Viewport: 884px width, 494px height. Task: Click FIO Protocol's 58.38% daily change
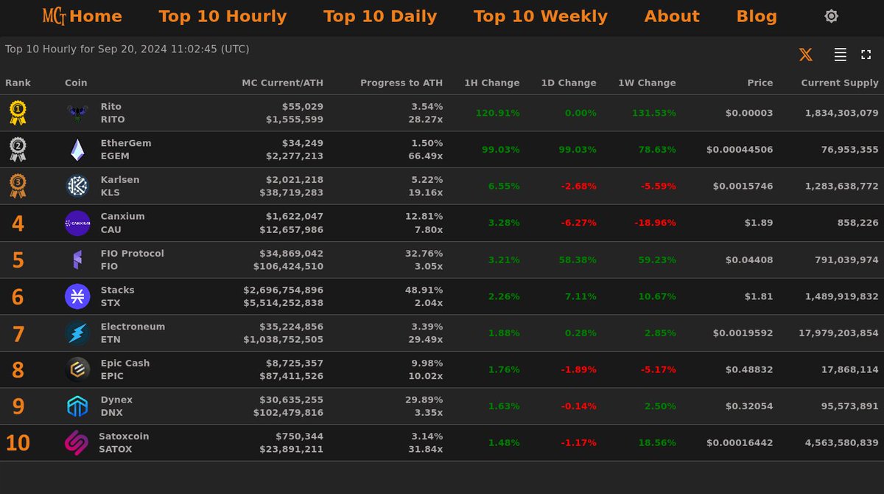576,260
